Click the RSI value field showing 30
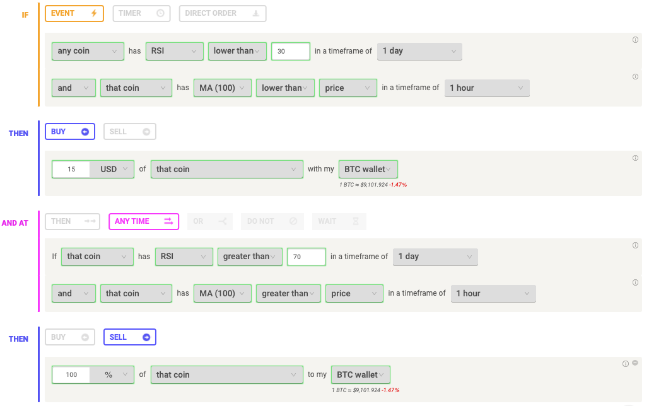The width and height of the screenshot is (649, 406). (x=290, y=51)
